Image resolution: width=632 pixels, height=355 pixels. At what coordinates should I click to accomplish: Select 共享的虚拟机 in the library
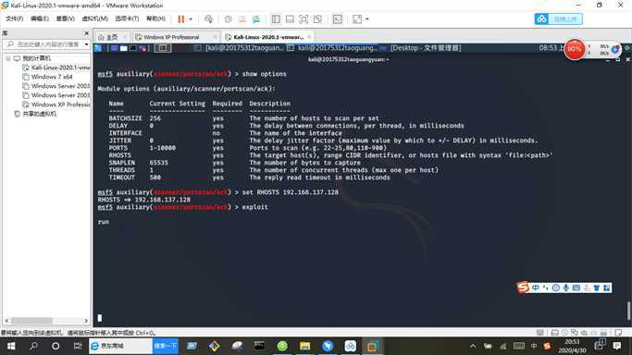(35, 114)
